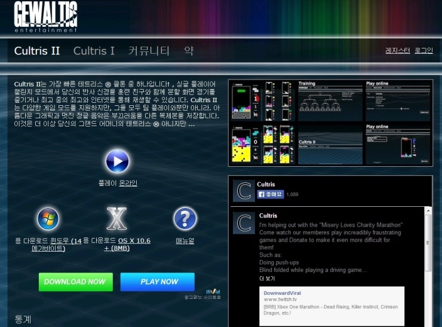The height and width of the screenshot is (327, 442).
Task: Open the Training screenshot thumbnail
Action: [330, 100]
